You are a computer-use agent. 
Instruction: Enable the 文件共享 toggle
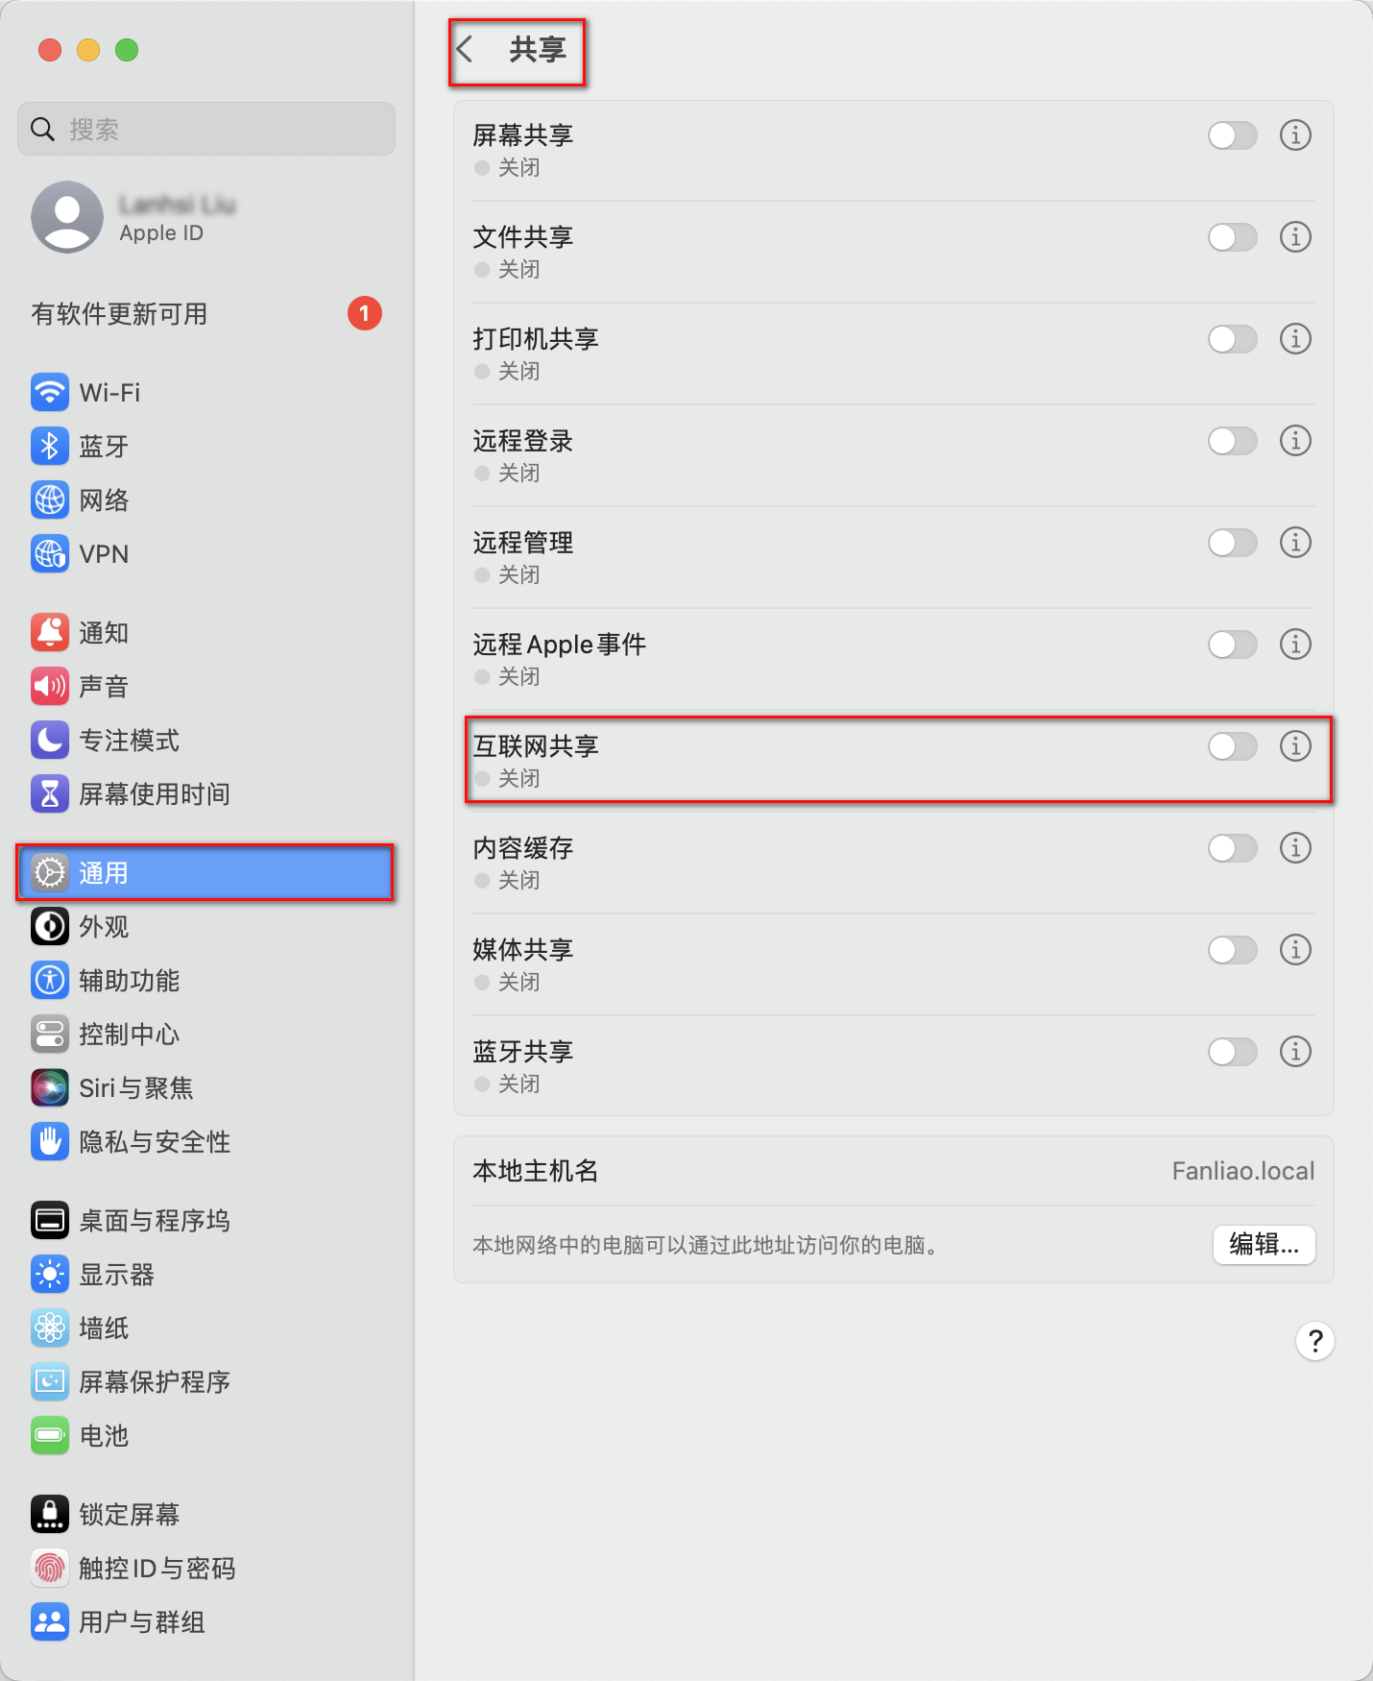click(1233, 237)
